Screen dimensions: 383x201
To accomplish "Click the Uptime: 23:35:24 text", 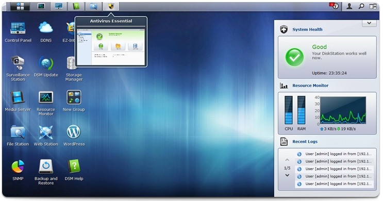I will click(329, 73).
